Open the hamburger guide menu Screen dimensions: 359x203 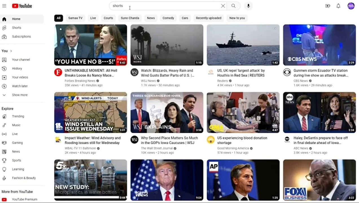point(4,6)
